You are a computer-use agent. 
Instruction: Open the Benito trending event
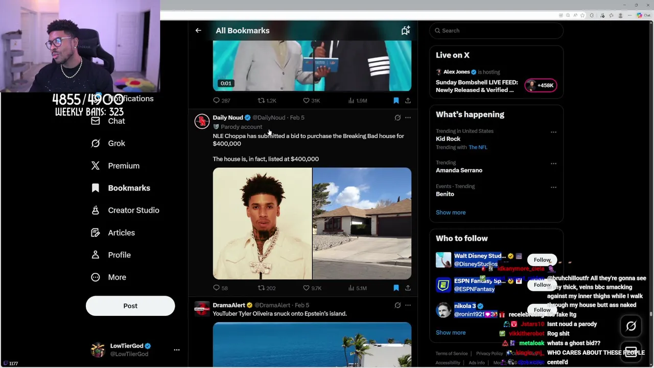(445, 194)
